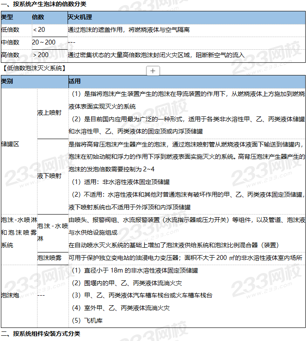The height and width of the screenshot is (341, 307).
Task: Click the 适用 column header
Action: [75, 82]
